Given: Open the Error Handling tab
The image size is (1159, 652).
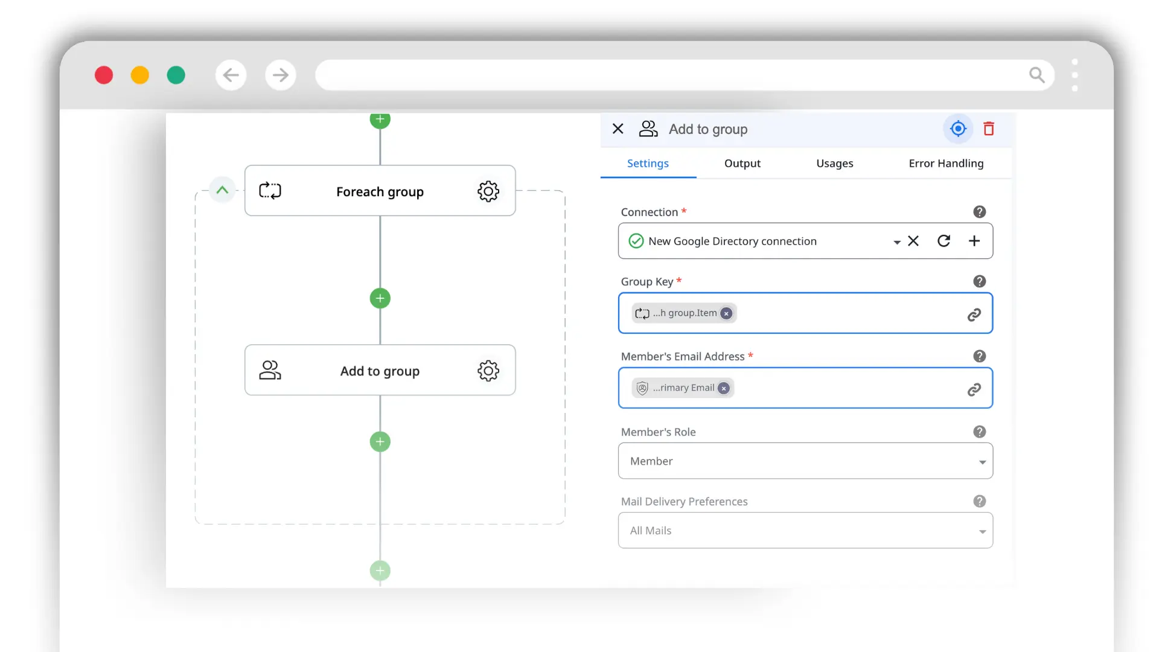Looking at the screenshot, I should click(x=945, y=163).
